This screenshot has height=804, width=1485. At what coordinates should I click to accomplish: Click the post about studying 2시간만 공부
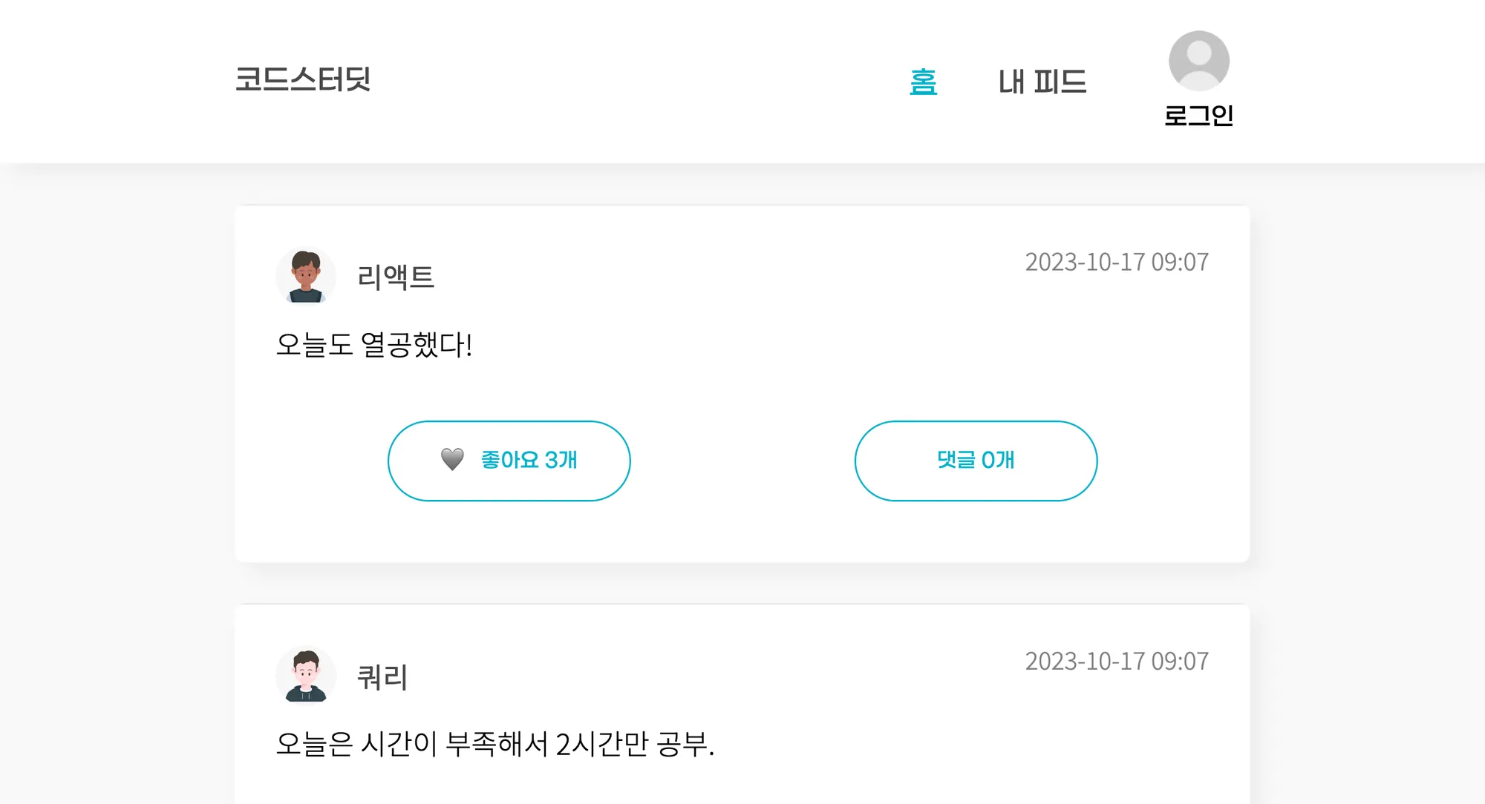point(495,744)
